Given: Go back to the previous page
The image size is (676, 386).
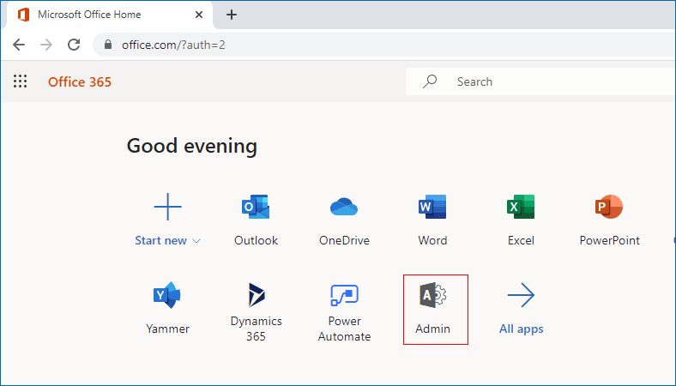Looking at the screenshot, I should (x=19, y=45).
